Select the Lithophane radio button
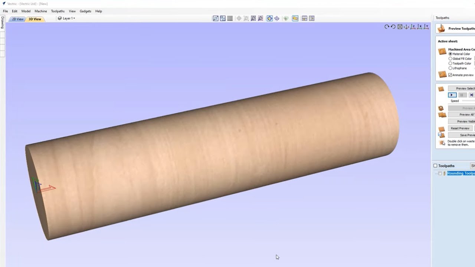 [450, 68]
